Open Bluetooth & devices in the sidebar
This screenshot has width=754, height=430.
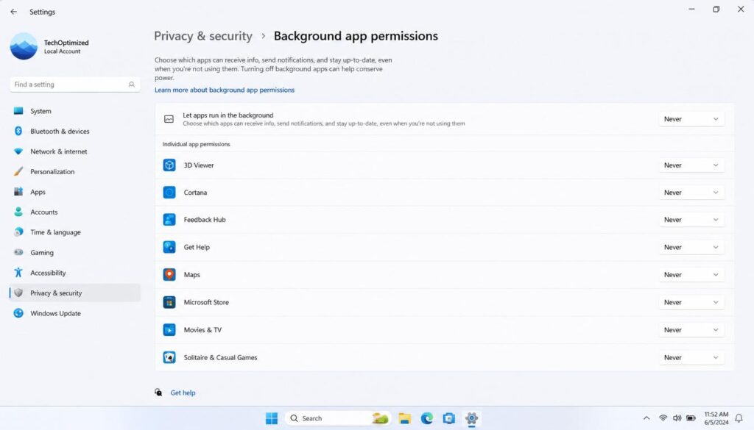click(x=74, y=131)
